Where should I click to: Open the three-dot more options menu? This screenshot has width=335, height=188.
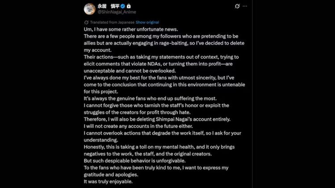point(245,7)
